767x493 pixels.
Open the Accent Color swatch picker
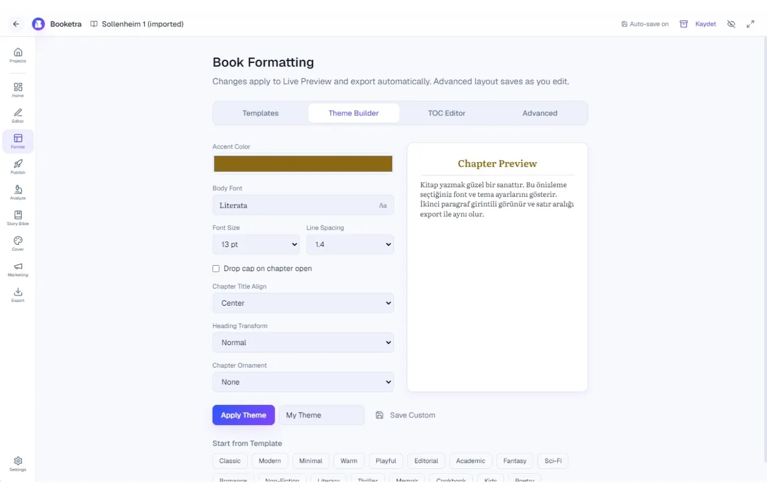pos(303,164)
